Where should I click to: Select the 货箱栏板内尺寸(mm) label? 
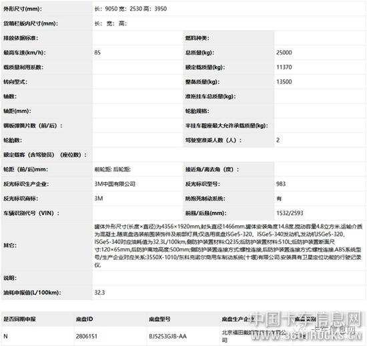tap(31, 23)
